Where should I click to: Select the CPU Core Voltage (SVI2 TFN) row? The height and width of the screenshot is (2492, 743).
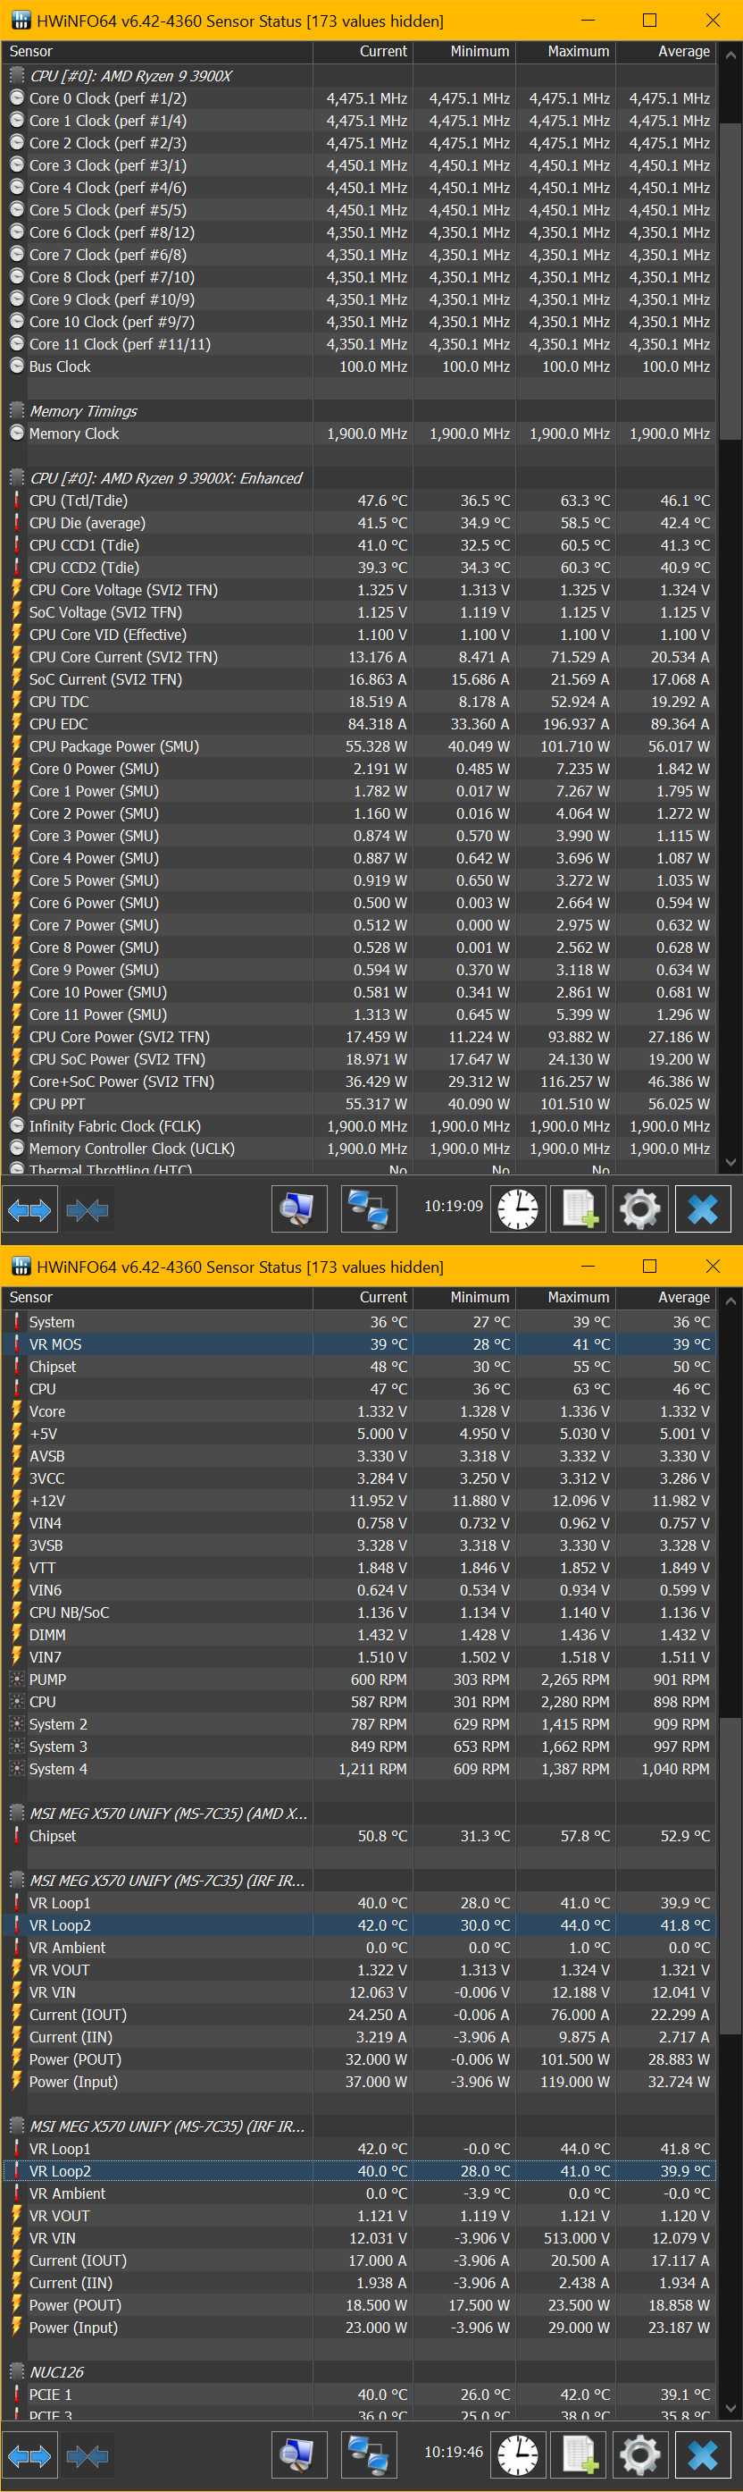point(359,590)
